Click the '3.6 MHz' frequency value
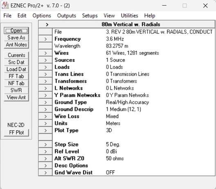216x189 pixels. (x=115, y=39)
